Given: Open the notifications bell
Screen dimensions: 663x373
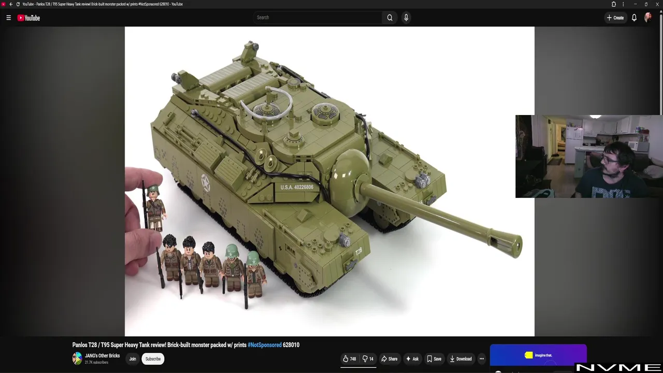Looking at the screenshot, I should (634, 18).
